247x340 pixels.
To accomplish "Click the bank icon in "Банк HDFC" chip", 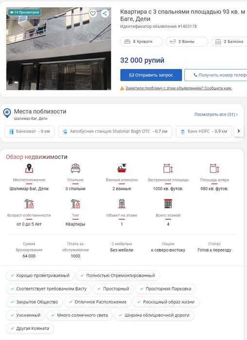I will click(x=183, y=132).
